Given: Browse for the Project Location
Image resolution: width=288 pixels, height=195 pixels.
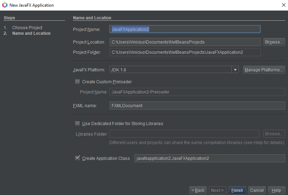Looking at the screenshot, I should click(x=274, y=42).
